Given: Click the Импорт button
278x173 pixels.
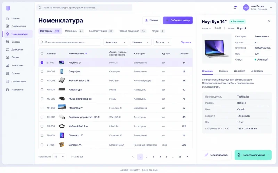Looking at the screenshot, I should 152,20.
